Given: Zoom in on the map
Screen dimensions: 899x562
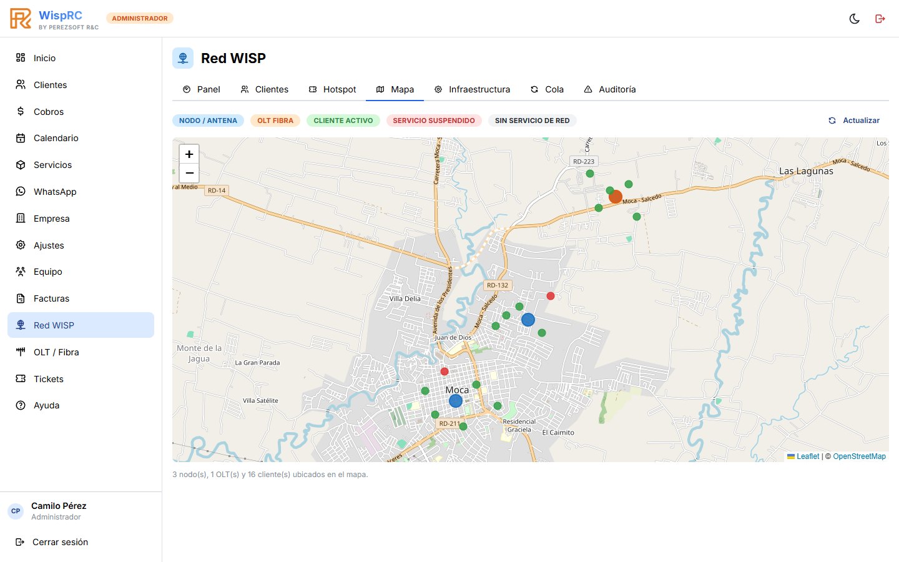Looking at the screenshot, I should click(189, 154).
